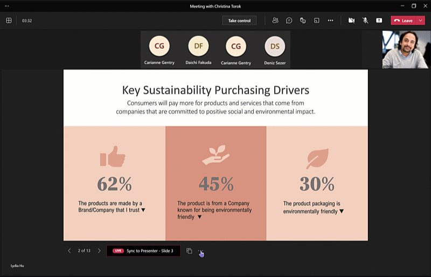Click the Take control button
The height and width of the screenshot is (277, 431).
(239, 20)
